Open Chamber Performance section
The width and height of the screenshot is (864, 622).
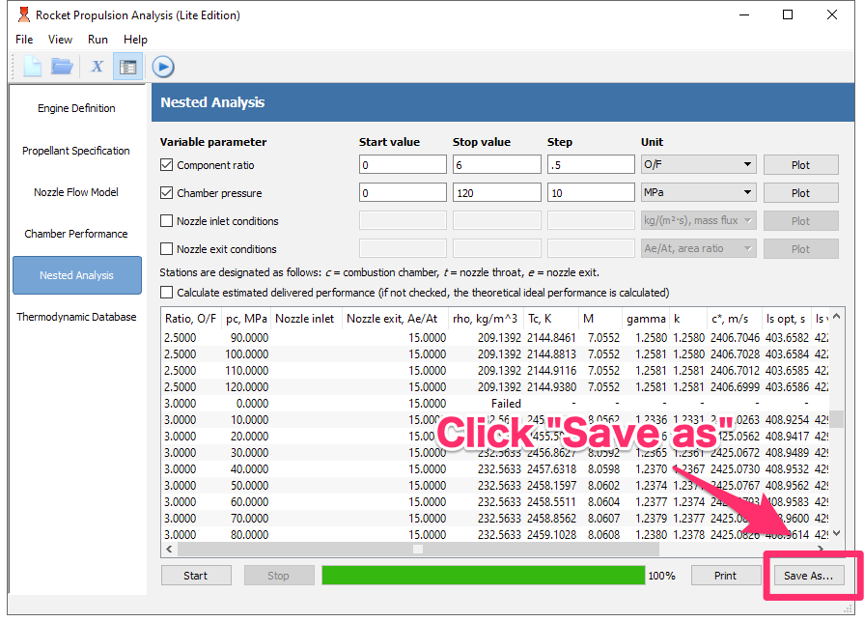pos(76,234)
